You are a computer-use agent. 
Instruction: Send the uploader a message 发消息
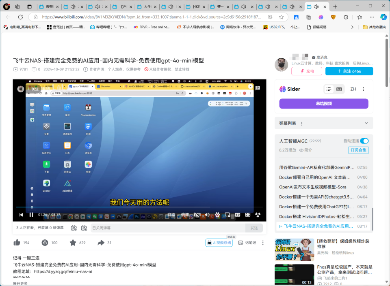tap(320, 57)
